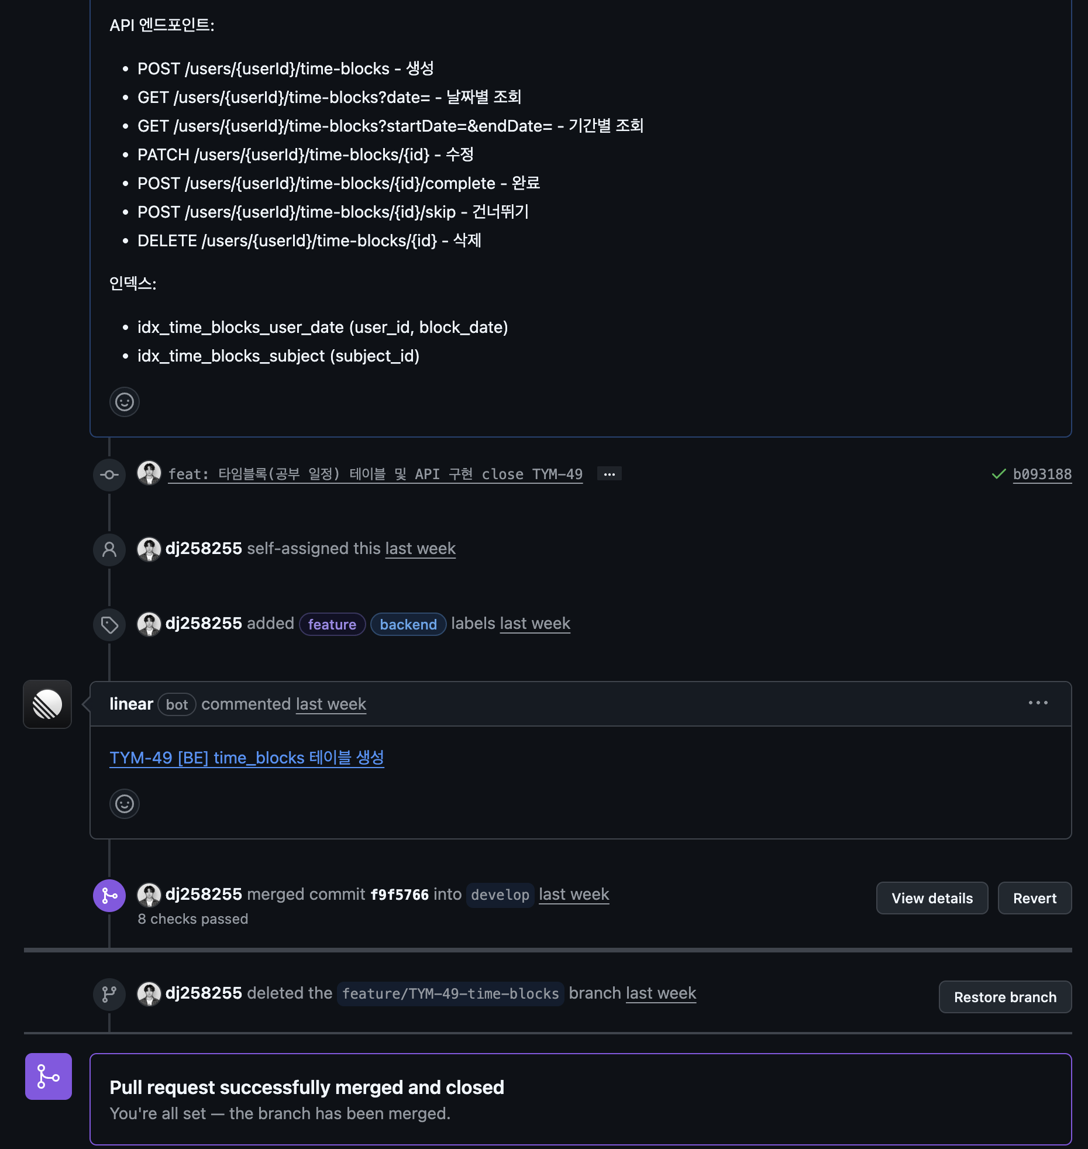Click the purple merge icon in the timeline
This screenshot has height=1149, width=1088.
coord(109,896)
